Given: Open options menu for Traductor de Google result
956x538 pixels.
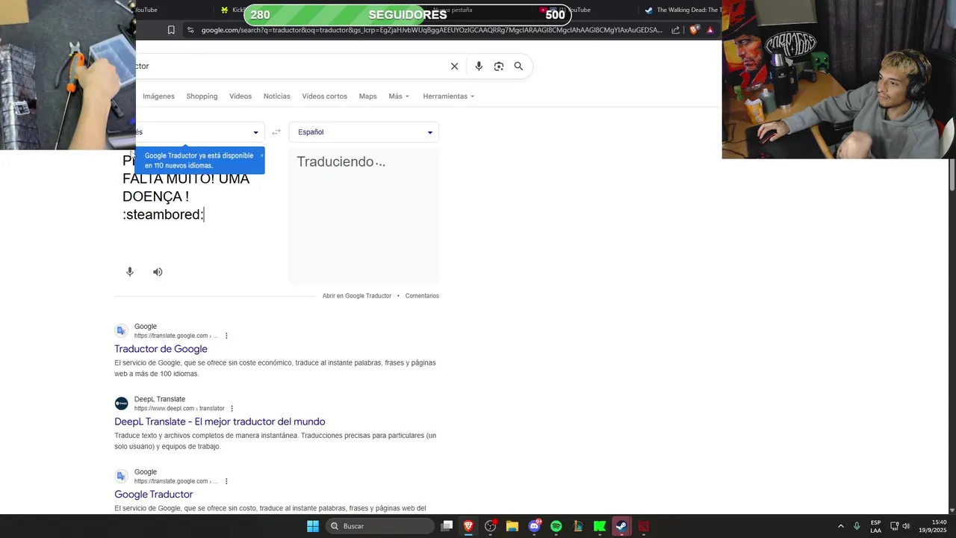Looking at the screenshot, I should tap(226, 336).
